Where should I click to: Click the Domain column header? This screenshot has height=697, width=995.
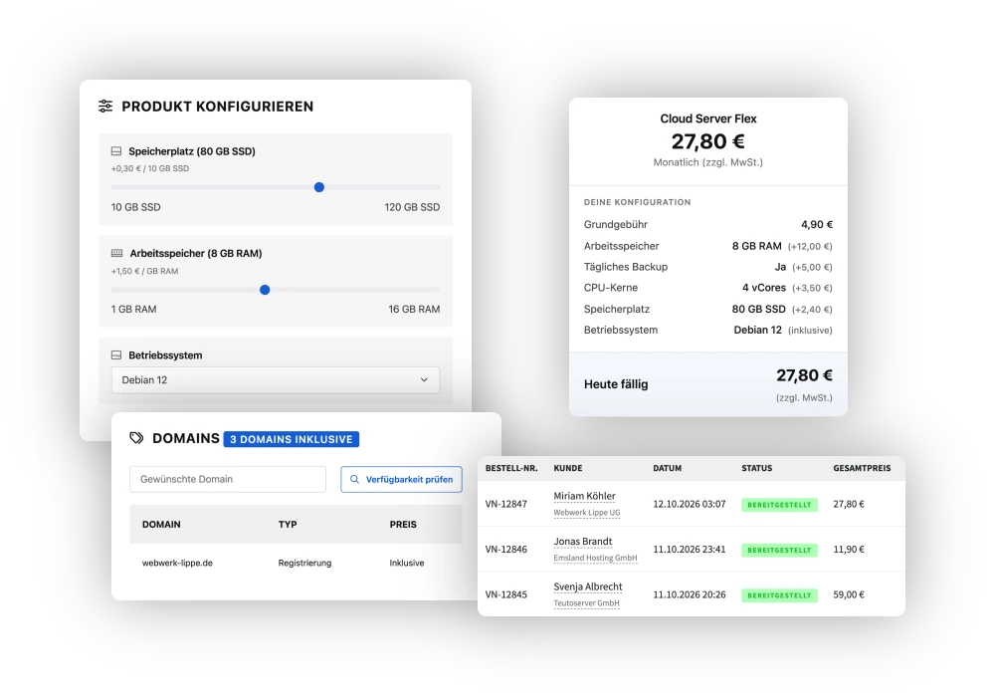(x=161, y=525)
